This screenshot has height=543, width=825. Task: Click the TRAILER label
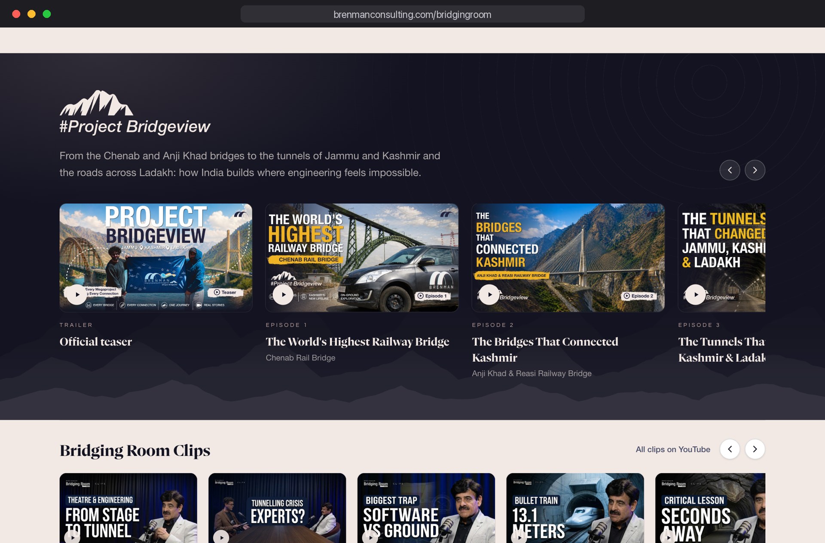point(76,325)
